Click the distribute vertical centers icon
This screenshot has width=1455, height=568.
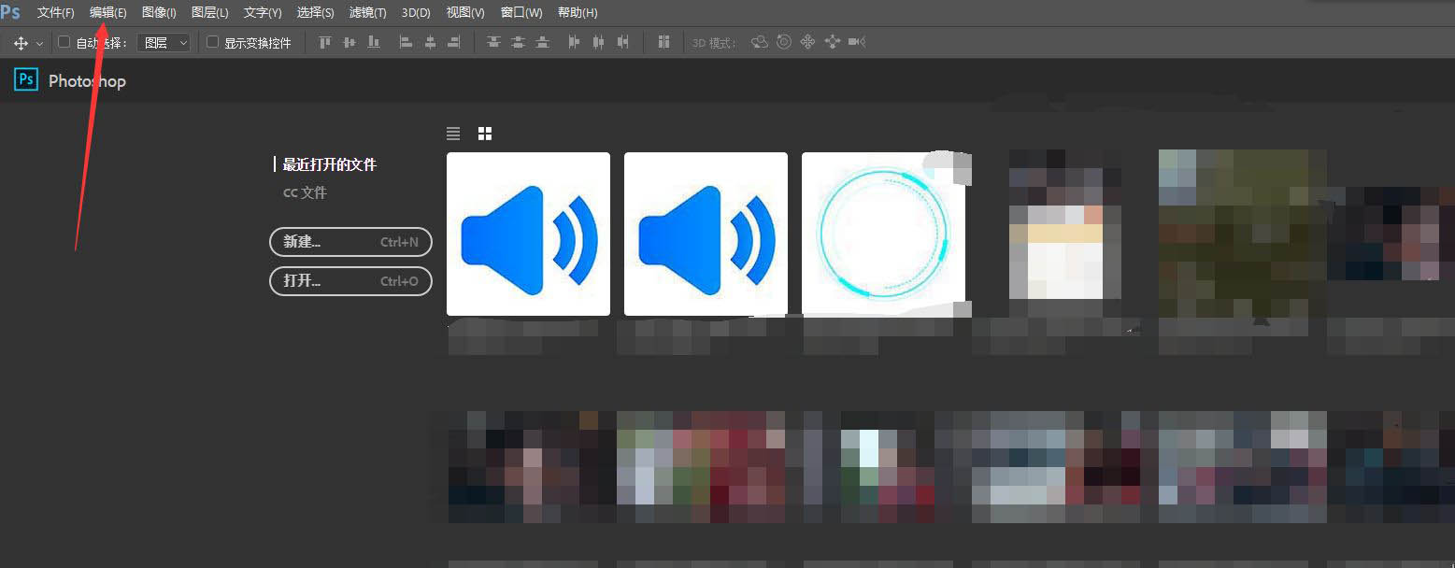click(518, 42)
